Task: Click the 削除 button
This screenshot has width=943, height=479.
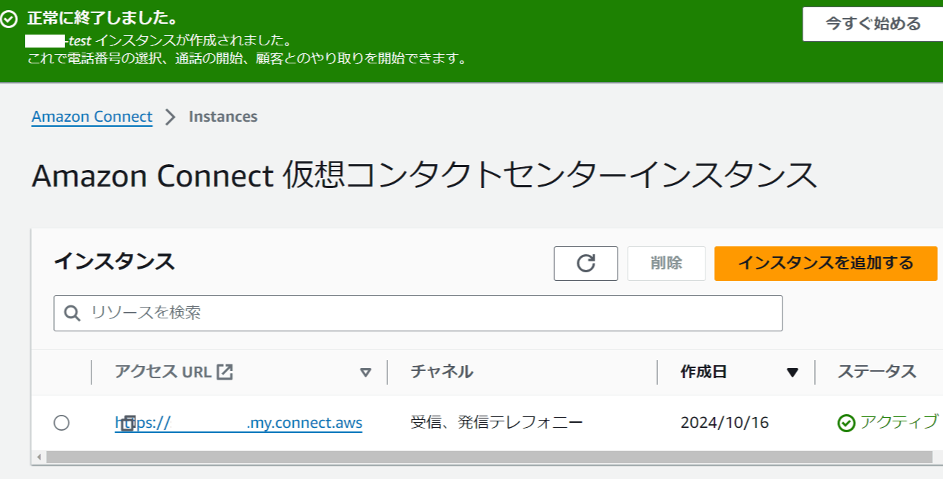Action: click(x=667, y=264)
